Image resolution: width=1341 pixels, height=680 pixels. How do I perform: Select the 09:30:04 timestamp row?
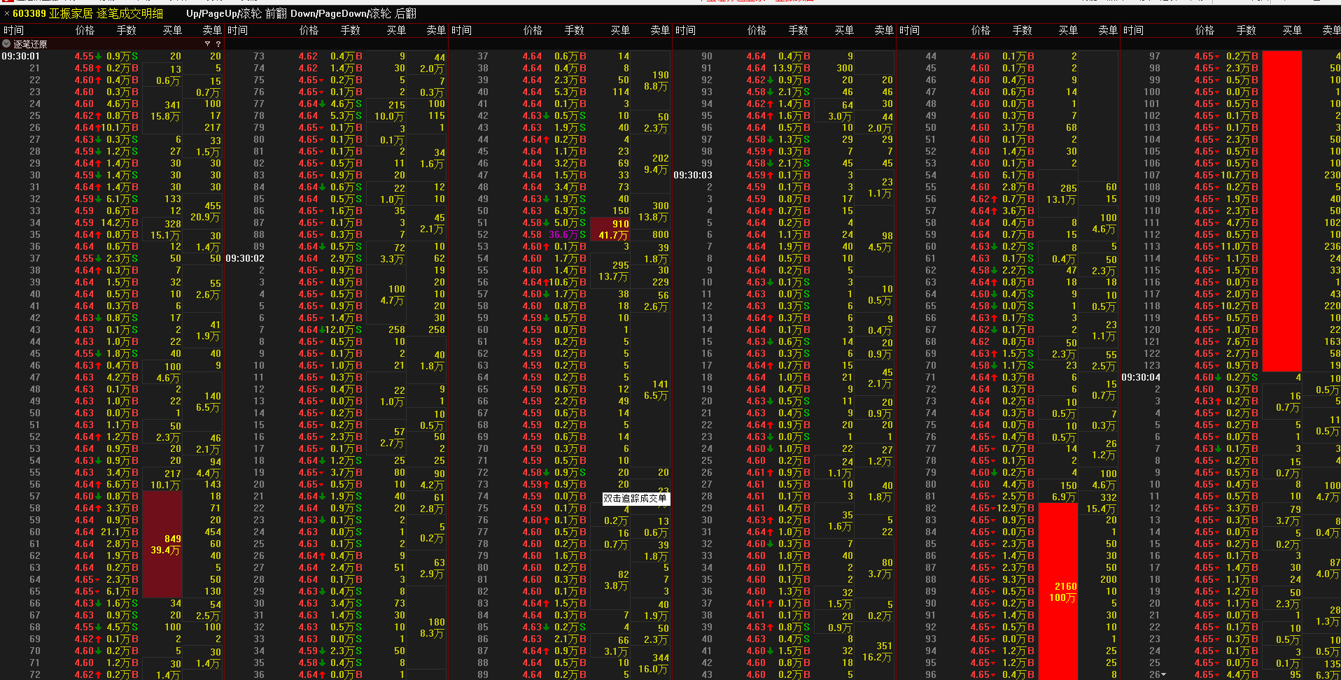pyautogui.click(x=1141, y=377)
